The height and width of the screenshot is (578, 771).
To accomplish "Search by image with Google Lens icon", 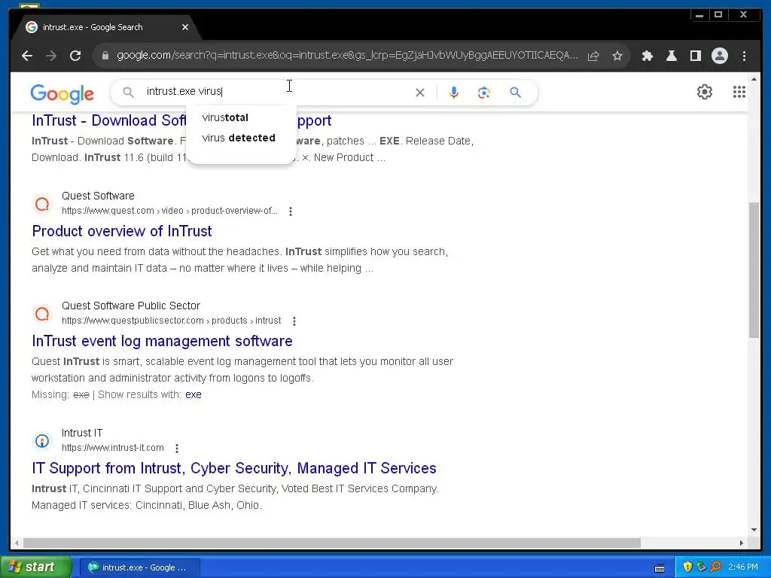I will (484, 93).
